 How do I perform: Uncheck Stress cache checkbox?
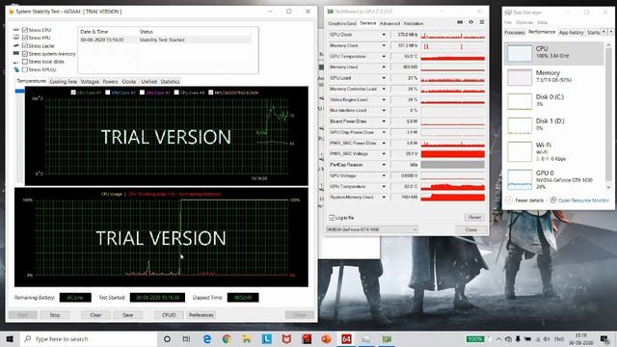click(x=25, y=45)
